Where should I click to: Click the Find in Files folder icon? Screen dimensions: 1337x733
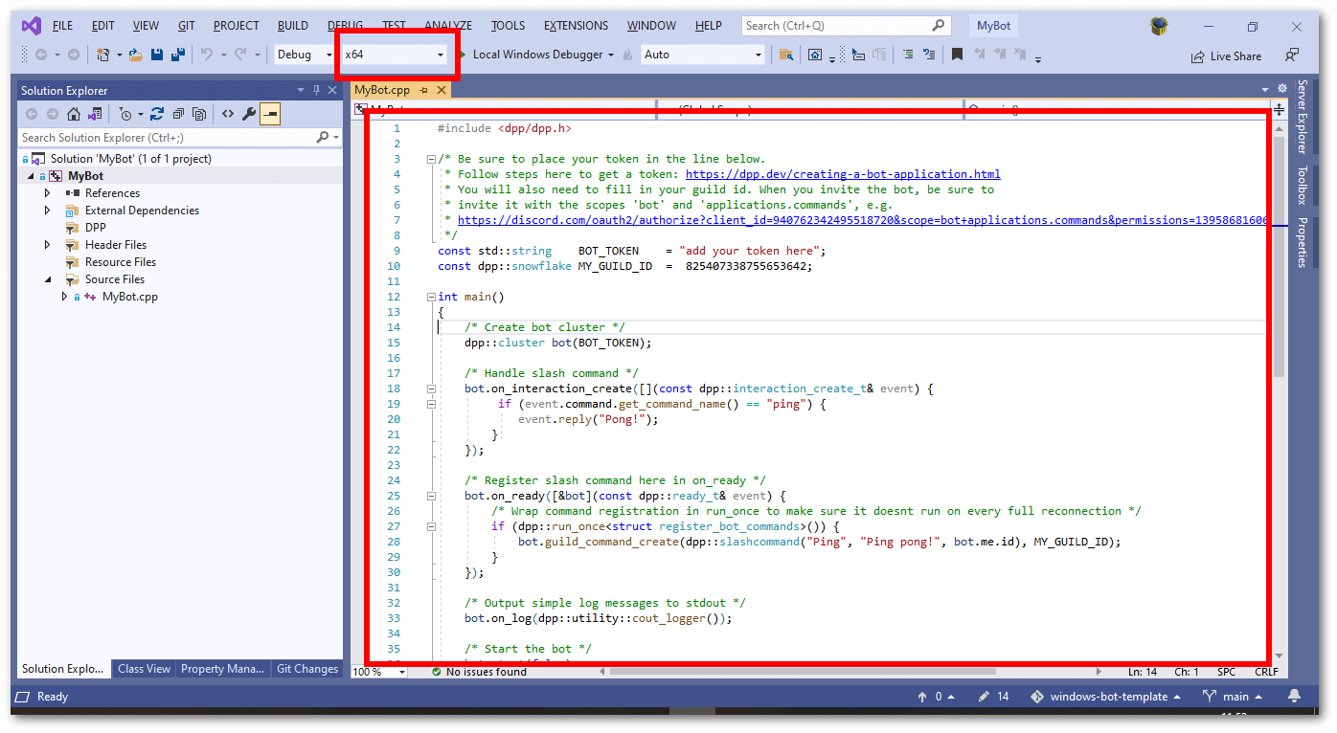pos(785,55)
